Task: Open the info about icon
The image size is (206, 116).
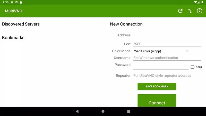Action: [199, 11]
